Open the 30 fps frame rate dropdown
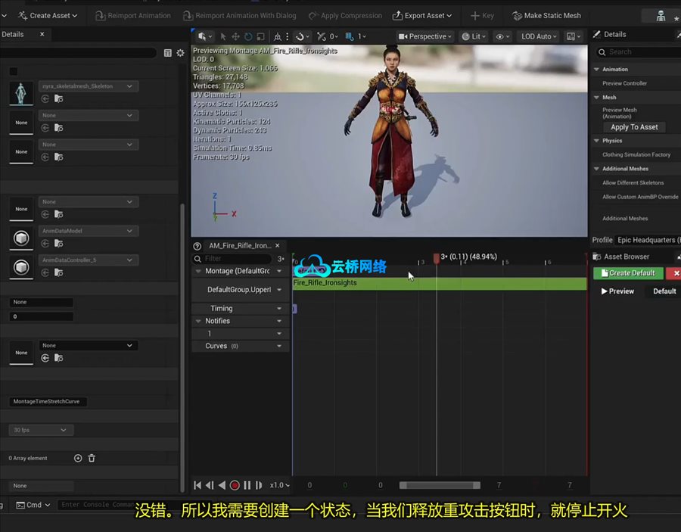Screen dimensions: 681x532 41,430
